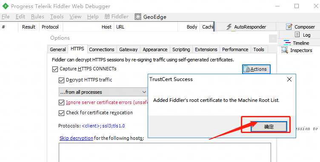Image resolution: width=320 pixels, height=162 pixels.
Task: Switch to the Tools options tab
Action: [259, 49]
